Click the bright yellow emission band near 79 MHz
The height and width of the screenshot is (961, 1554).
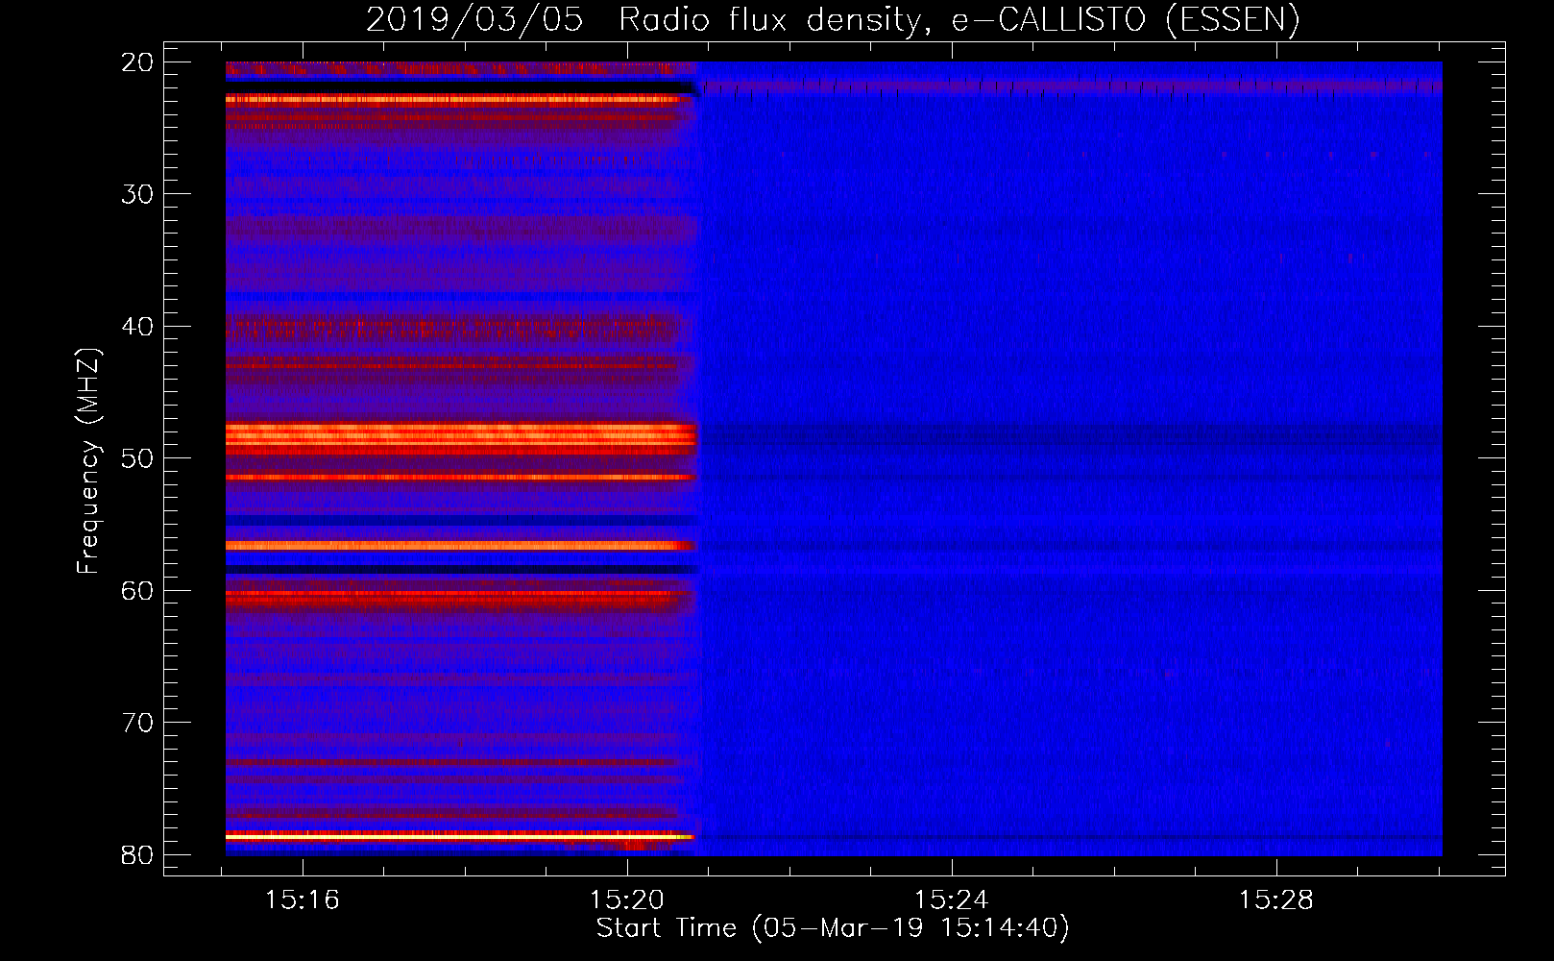(x=460, y=837)
